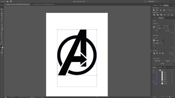Image resolution: width=175 pixels, height=98 pixels.
Task: Click the Offset Path quick action
Action: [x=157, y=61]
